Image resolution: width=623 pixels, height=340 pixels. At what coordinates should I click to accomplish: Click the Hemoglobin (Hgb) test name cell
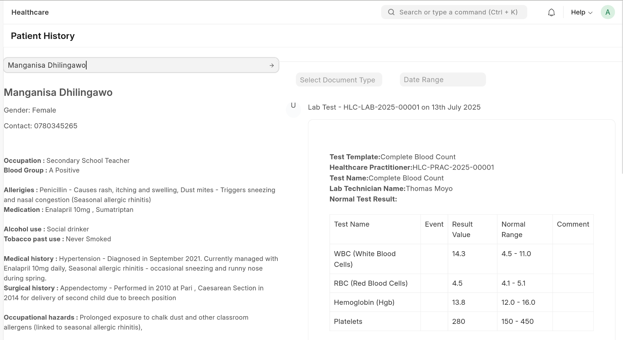coord(364,302)
